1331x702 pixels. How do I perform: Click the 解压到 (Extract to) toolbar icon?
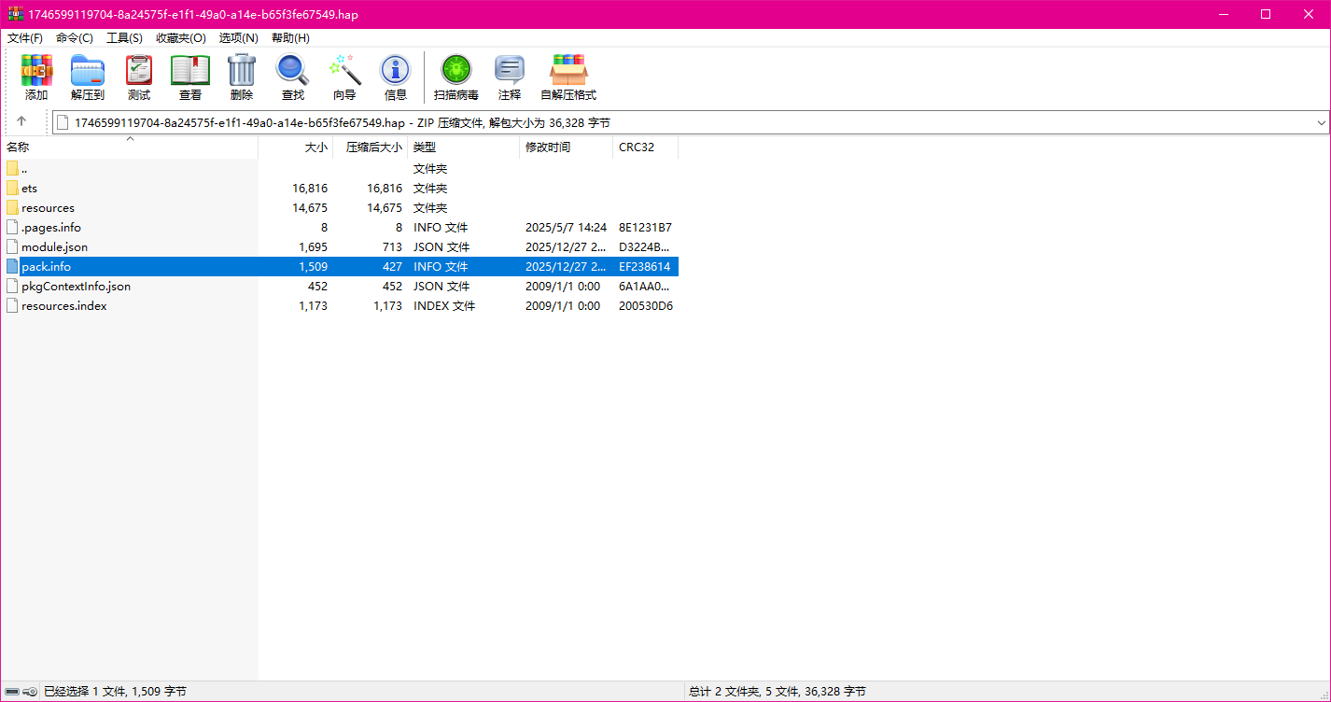click(88, 70)
